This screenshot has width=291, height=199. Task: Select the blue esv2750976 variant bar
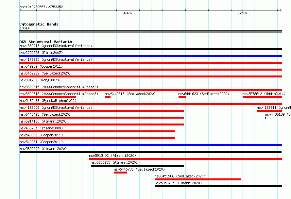point(150,56)
